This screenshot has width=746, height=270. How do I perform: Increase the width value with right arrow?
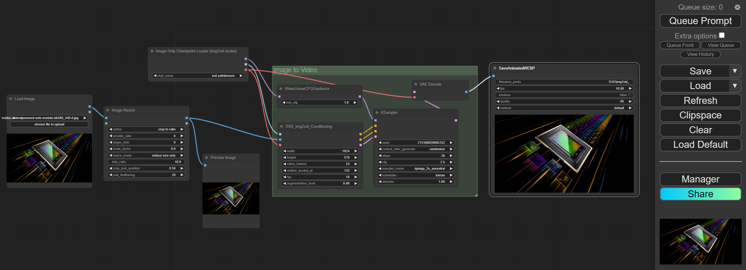pyautogui.click(x=356, y=151)
